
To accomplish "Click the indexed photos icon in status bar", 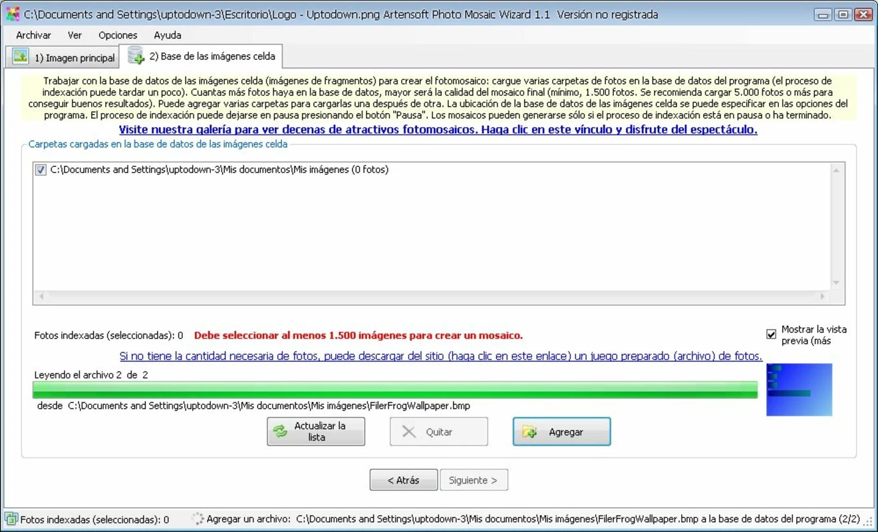I will point(11,519).
